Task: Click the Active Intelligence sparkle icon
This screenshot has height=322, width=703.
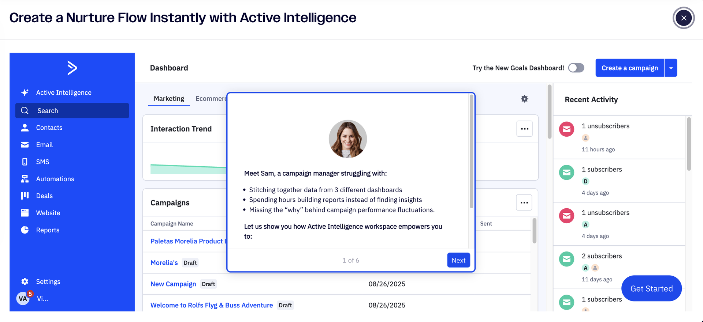Action: coord(25,92)
